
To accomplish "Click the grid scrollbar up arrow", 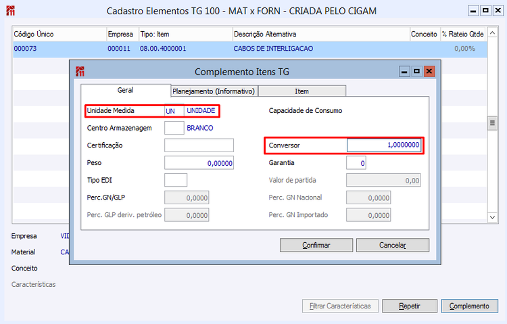I will click(492, 33).
